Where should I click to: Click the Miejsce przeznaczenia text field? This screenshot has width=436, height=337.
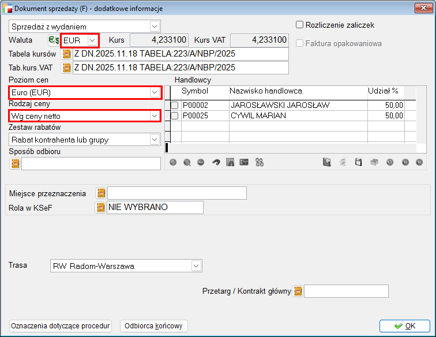(x=176, y=193)
